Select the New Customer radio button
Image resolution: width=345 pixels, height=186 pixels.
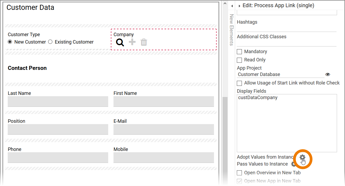click(x=10, y=42)
